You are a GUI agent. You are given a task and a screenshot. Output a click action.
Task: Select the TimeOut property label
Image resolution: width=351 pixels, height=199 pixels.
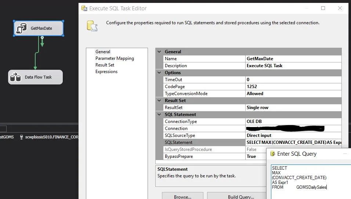174,79
